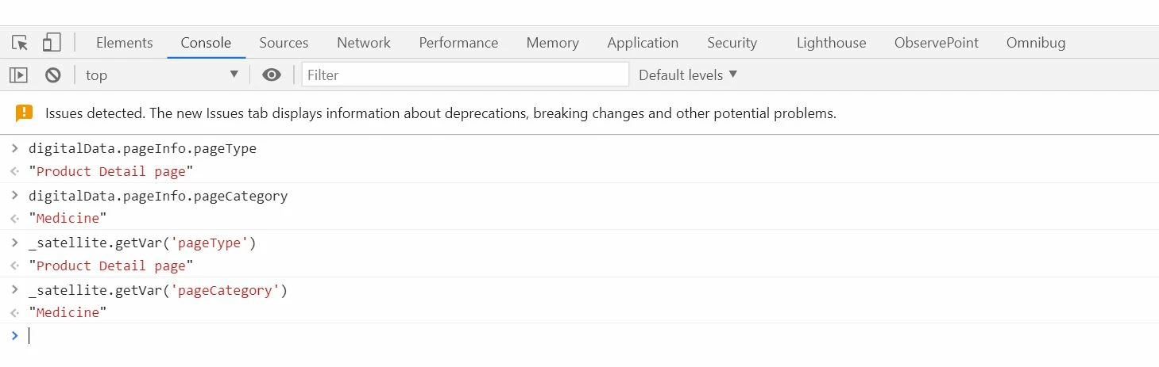Open the Omnibug tab
The width and height of the screenshot is (1159, 367).
click(1036, 43)
